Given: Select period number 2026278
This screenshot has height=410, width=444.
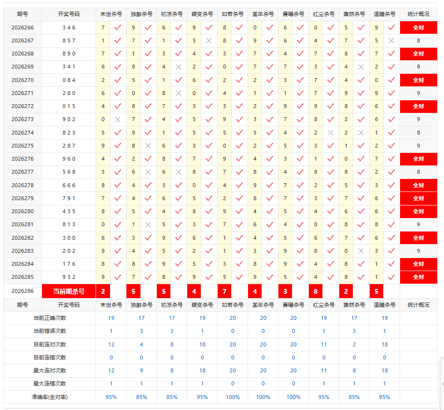Looking at the screenshot, I should (23, 185).
